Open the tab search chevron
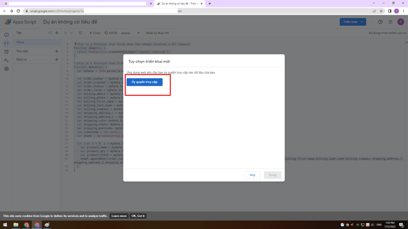This screenshot has height=229, width=408. coord(374,3)
